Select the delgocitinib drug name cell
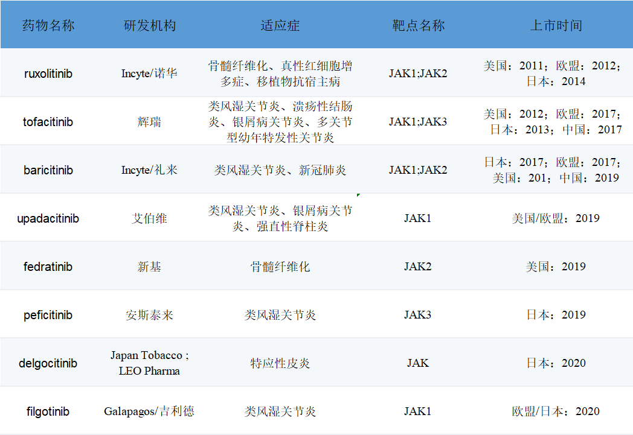633x435 pixels. pos(48,363)
